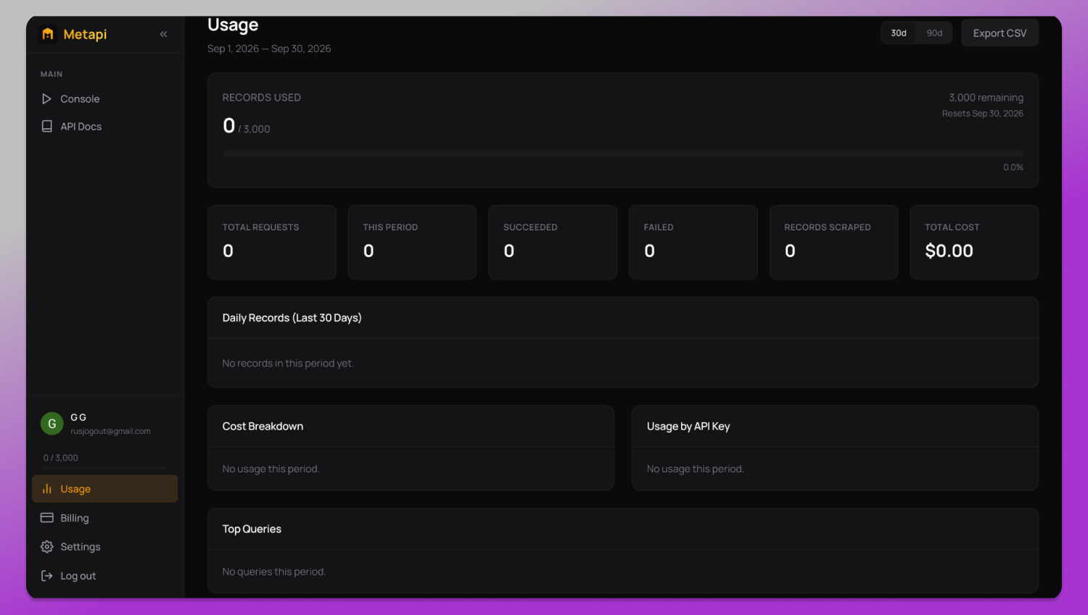Click the Total Requests stat card
Viewport: 1088px width, 615px height.
pos(272,242)
